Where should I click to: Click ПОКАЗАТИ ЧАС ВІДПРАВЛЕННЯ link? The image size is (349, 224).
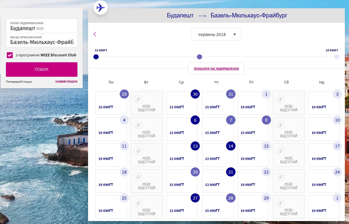pyautogui.click(x=216, y=69)
